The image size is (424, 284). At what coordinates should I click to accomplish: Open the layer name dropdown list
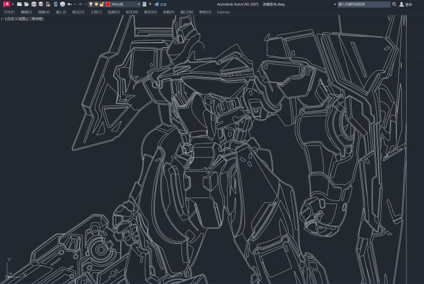click(138, 4)
